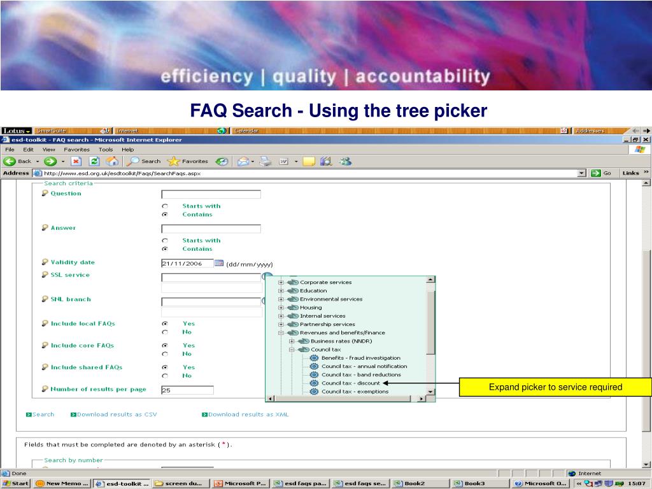Click the Print toolbar icon
The height and width of the screenshot is (489, 652).
click(266, 161)
